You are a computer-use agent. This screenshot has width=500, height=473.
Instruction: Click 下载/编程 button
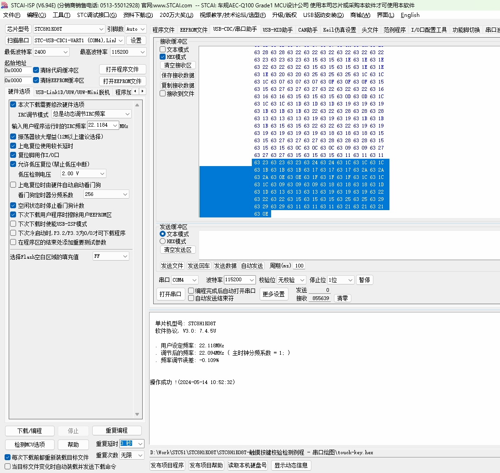30,431
